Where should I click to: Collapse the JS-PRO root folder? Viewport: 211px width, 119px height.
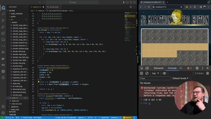(12, 11)
